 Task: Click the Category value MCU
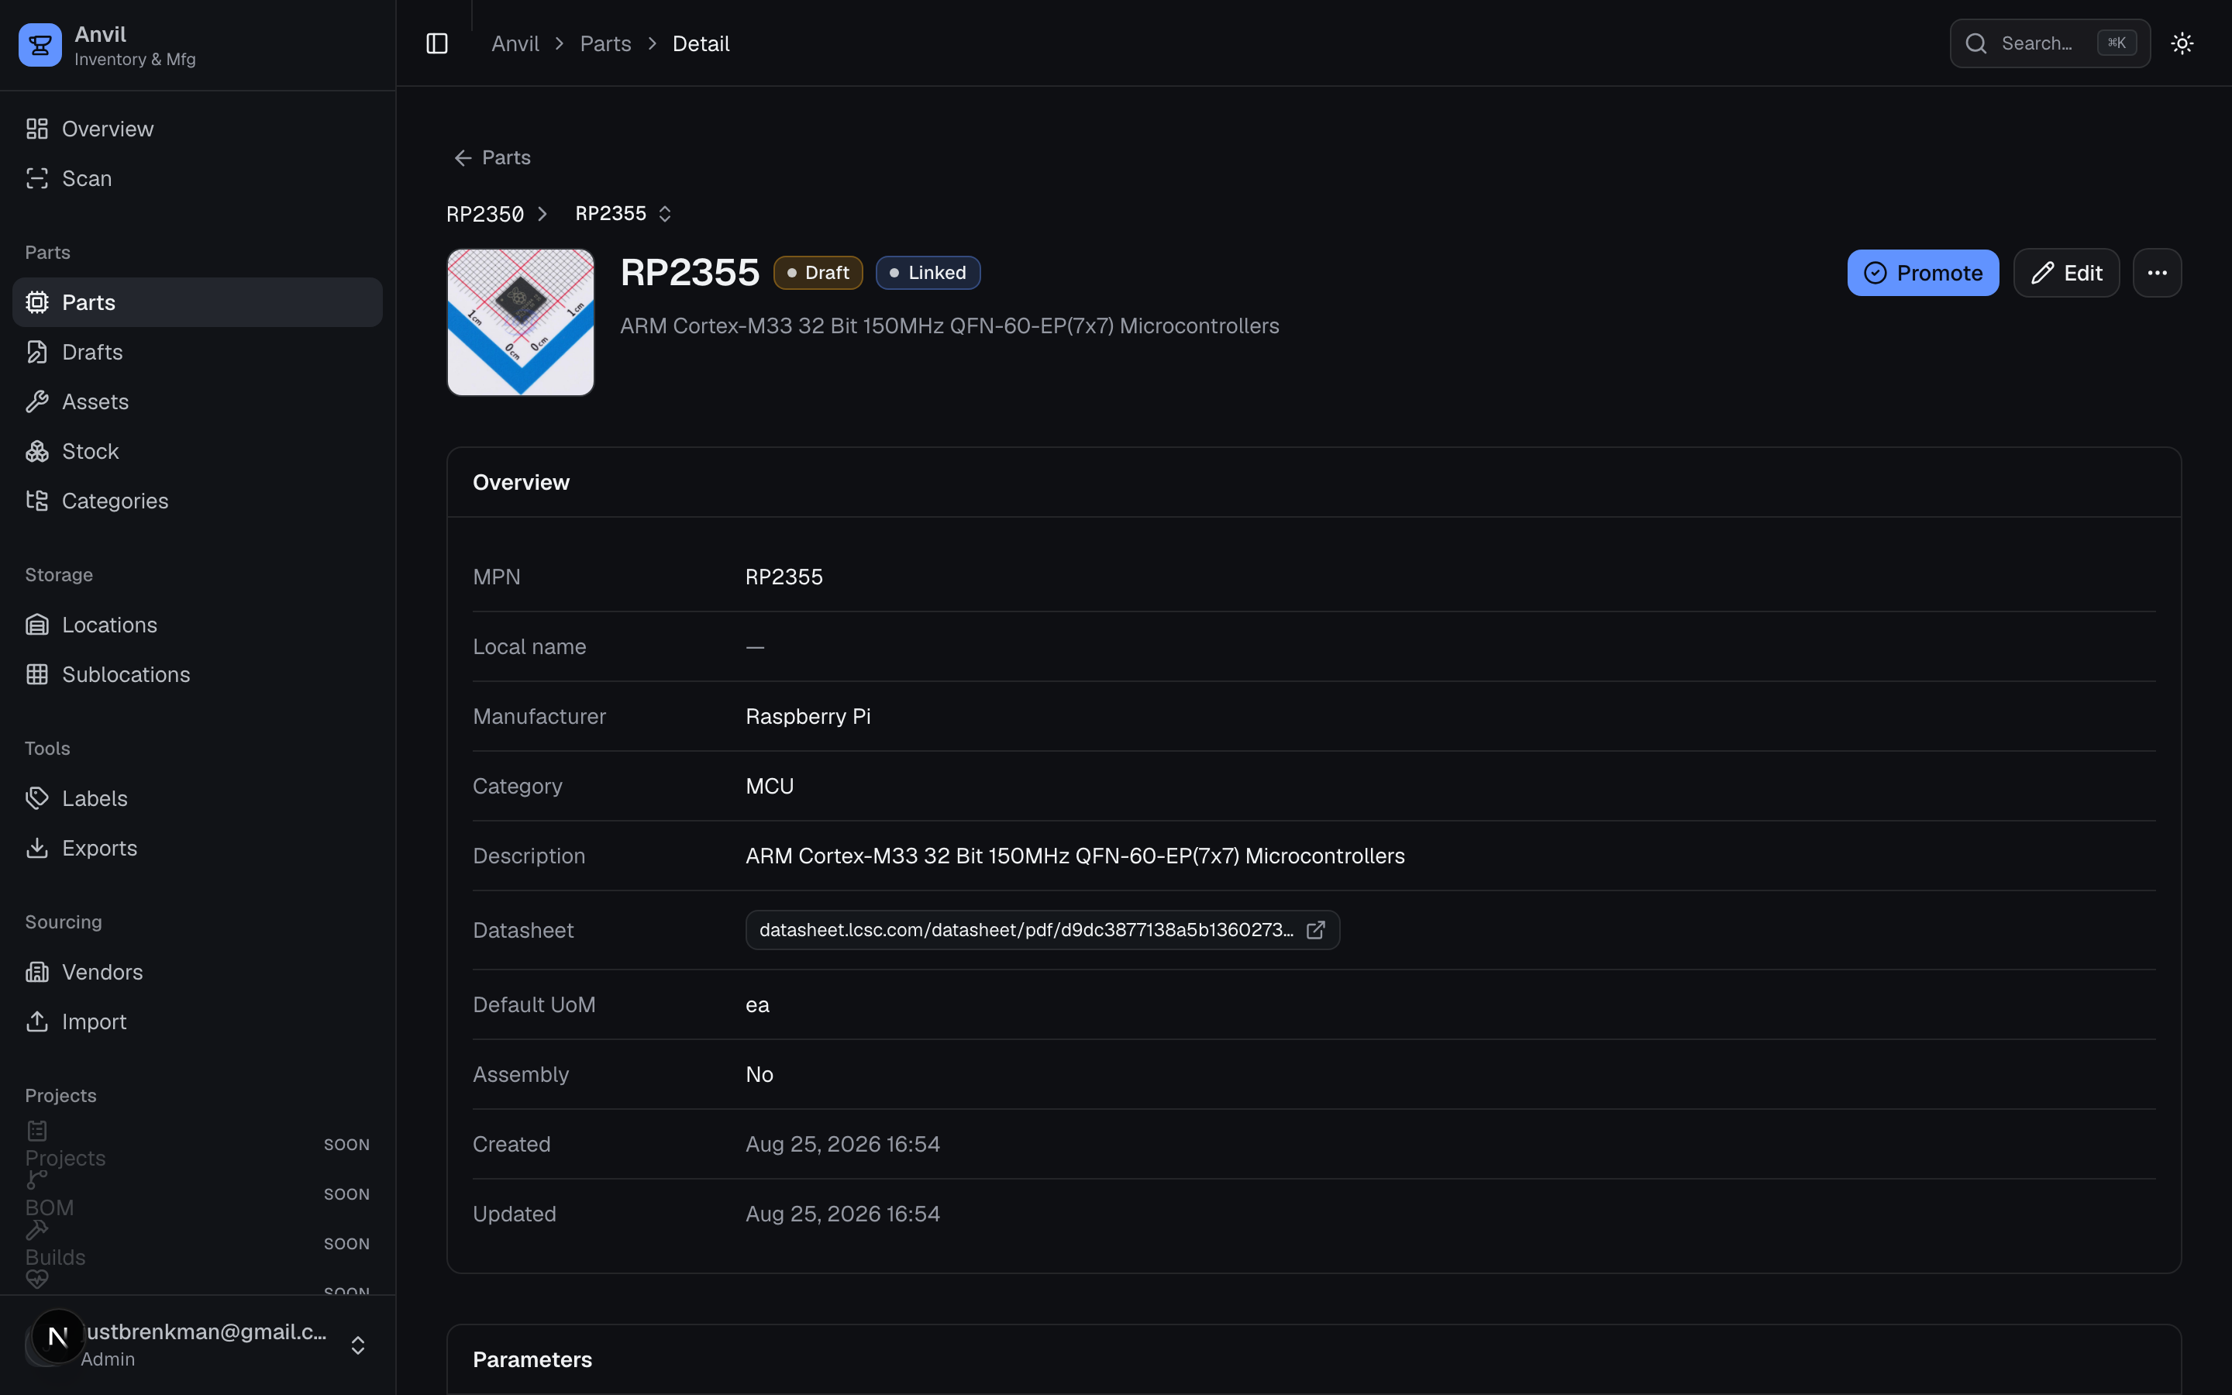pyautogui.click(x=770, y=786)
